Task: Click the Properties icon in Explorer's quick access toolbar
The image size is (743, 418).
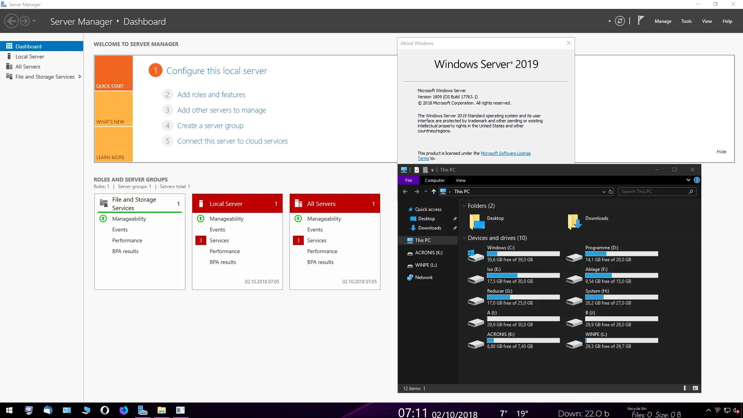Action: click(417, 170)
